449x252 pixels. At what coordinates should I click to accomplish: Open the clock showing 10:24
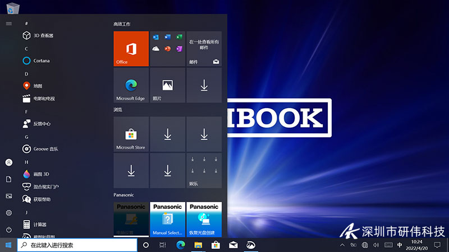click(416, 245)
